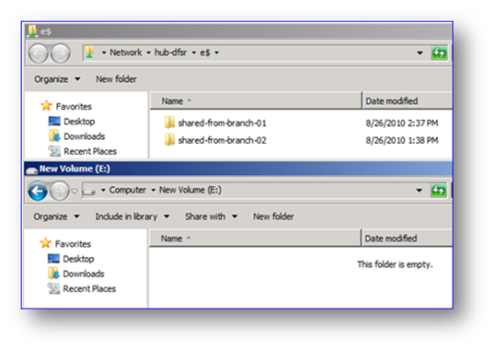This screenshot has height=351, width=495.
Task: Click Downloads icon in New Volume sidebar
Action: click(53, 274)
